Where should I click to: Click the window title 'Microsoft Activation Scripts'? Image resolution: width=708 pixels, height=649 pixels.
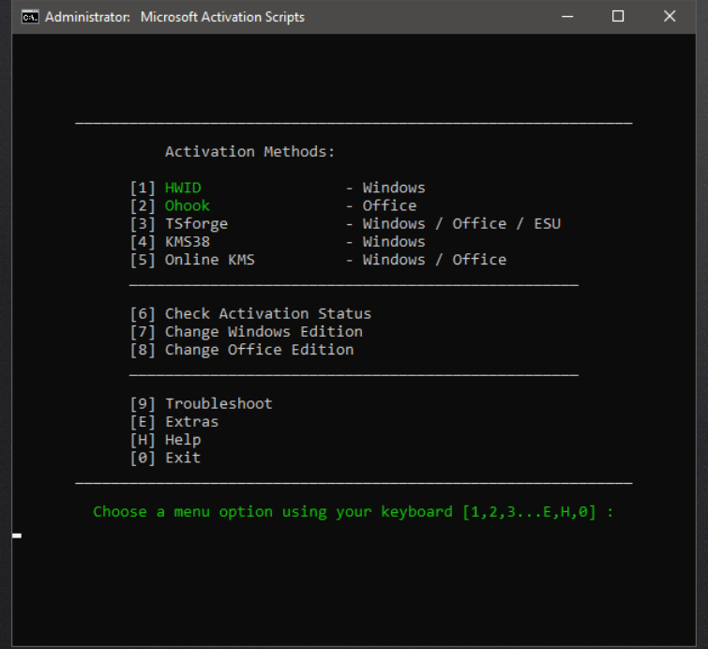click(x=222, y=17)
